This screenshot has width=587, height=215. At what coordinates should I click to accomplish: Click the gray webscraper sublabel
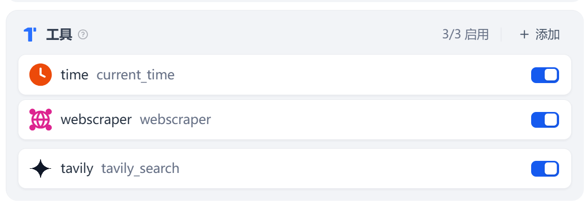(x=175, y=120)
